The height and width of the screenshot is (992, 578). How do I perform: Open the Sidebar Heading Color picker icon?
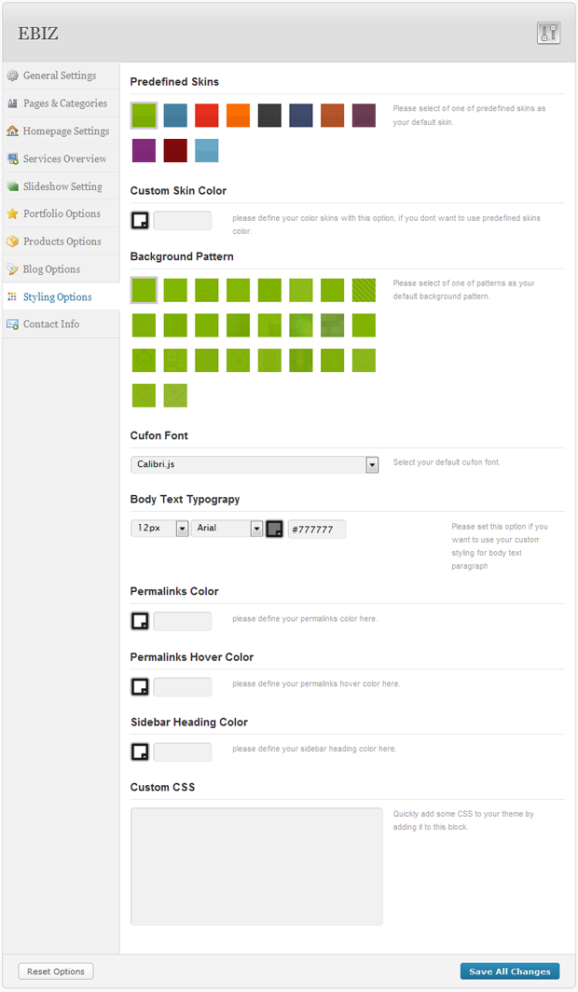point(140,751)
